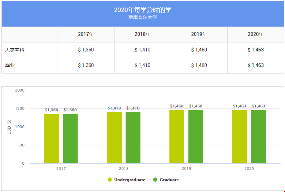Click the Graduate green legend dot
Image resolution: width=285 pixels, height=192 pixels.
(155, 180)
